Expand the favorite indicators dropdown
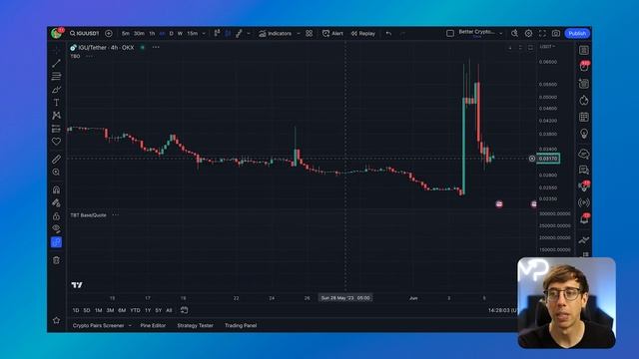 pos(299,33)
